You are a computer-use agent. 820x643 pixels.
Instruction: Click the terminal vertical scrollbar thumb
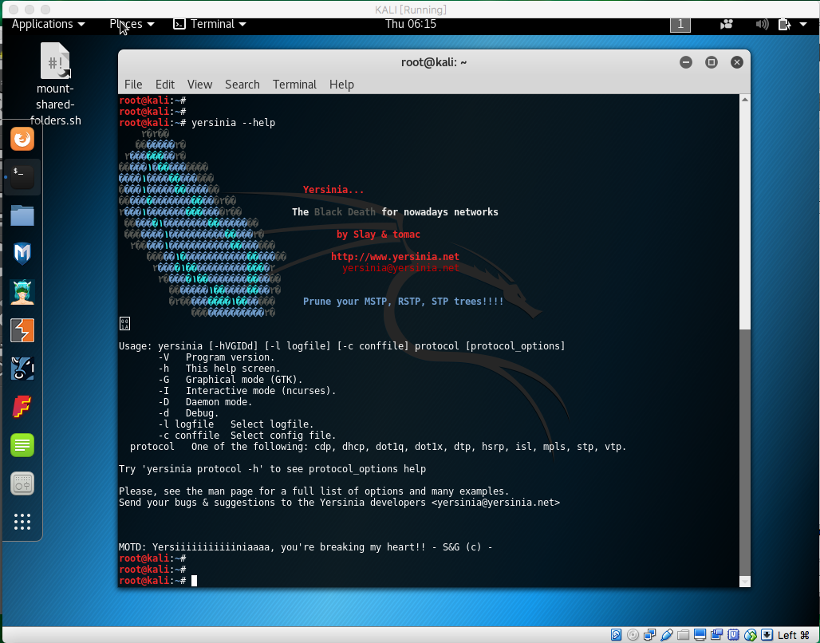click(x=745, y=452)
